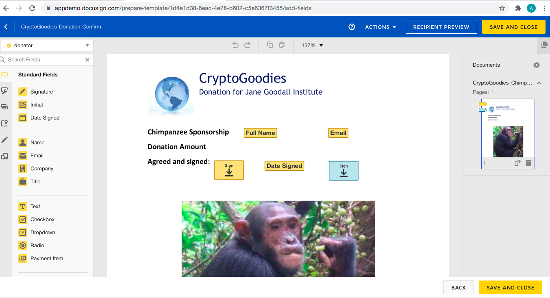The height and width of the screenshot is (298, 550).
Task: Go back using the header chevron
Action: click(x=6, y=27)
